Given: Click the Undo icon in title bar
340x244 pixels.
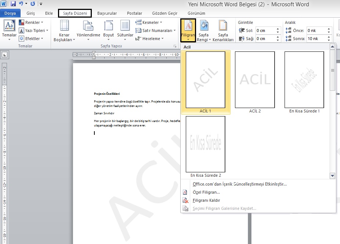Looking at the screenshot, I should click(x=21, y=4).
